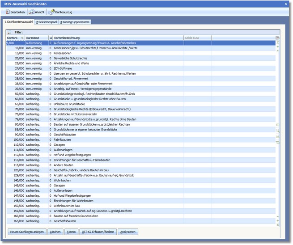The image size is (293, 245).
Task: Click the filter magnifier icon
Action: click(10, 32)
